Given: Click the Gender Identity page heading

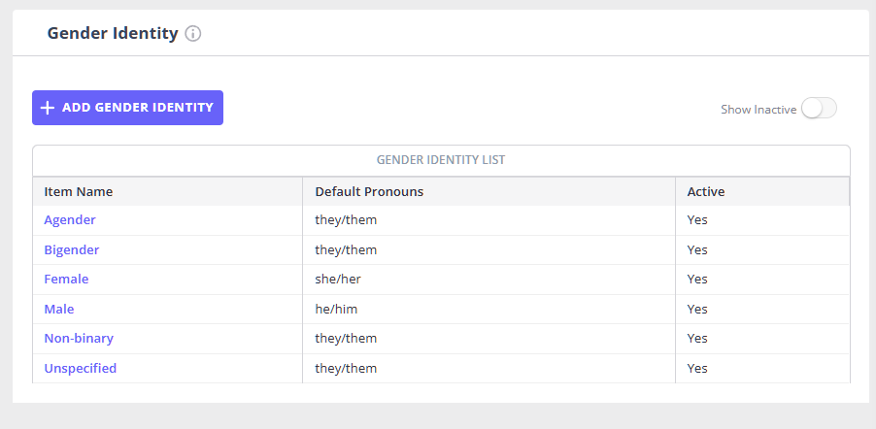Looking at the screenshot, I should point(113,34).
